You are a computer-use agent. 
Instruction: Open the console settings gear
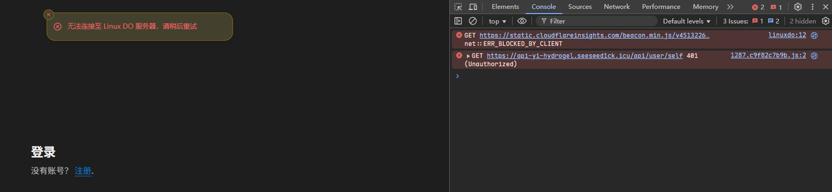(826, 21)
